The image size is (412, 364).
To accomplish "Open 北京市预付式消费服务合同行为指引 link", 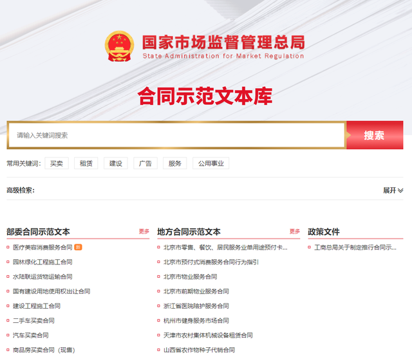I will click(x=211, y=262).
